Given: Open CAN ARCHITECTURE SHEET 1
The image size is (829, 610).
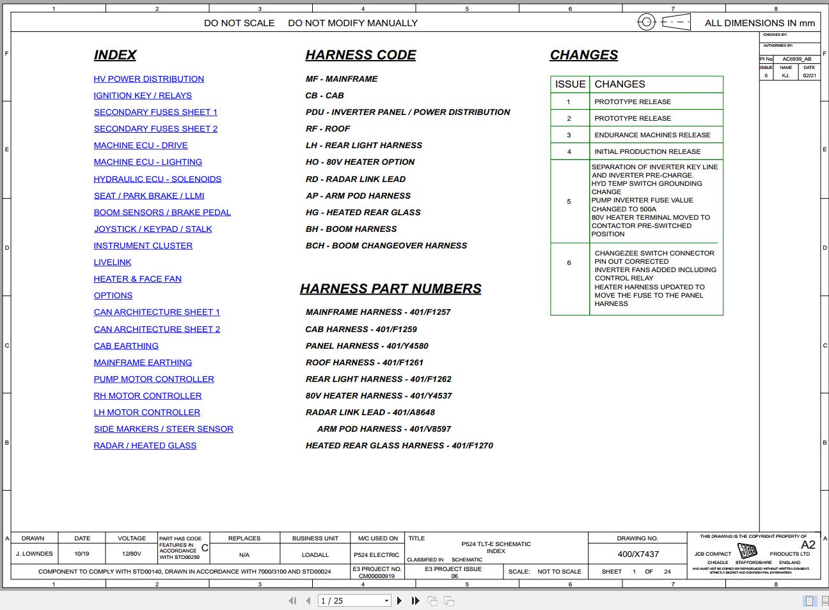Looking at the screenshot, I should pos(157,312).
